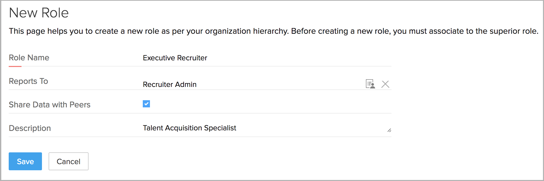This screenshot has width=544, height=181.
Task: Toggle the Share Data with Peers checkbox
Action: coord(146,104)
